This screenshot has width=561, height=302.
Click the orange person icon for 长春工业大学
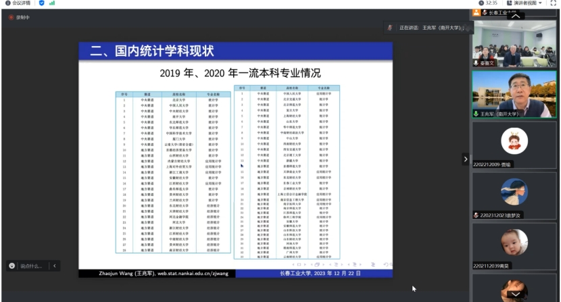click(477, 12)
